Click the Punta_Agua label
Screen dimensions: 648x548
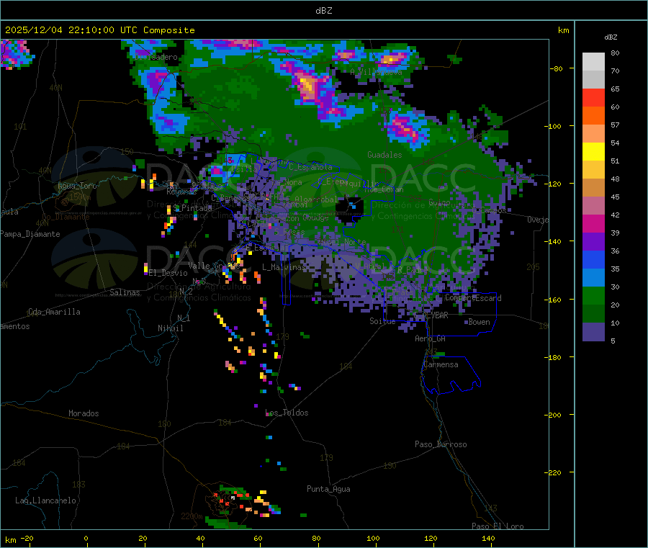(328, 489)
